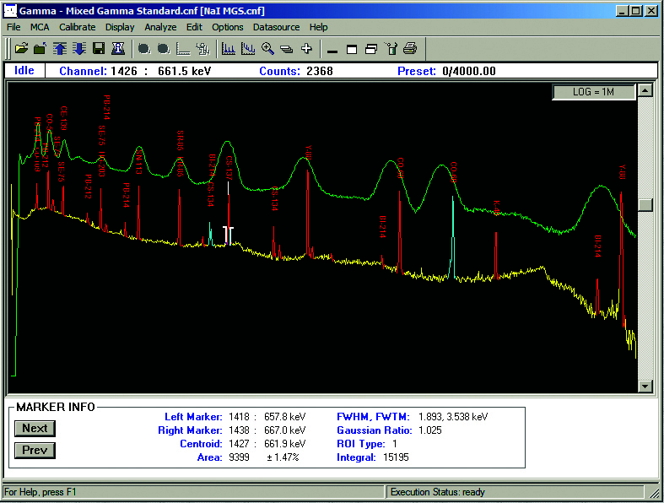Click the first dark circle toolbar icon
Viewport: 664px width, 503px height.
[144, 49]
